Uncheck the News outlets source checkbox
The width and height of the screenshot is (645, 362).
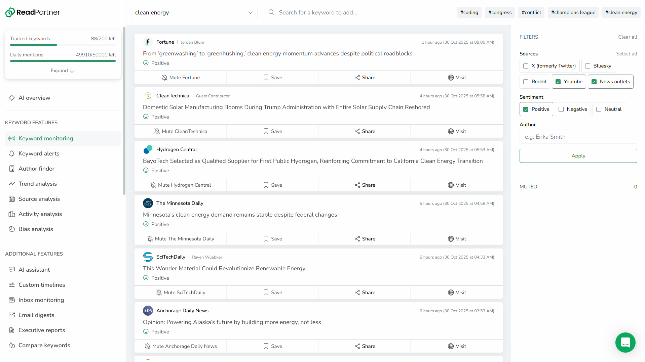[x=594, y=82]
